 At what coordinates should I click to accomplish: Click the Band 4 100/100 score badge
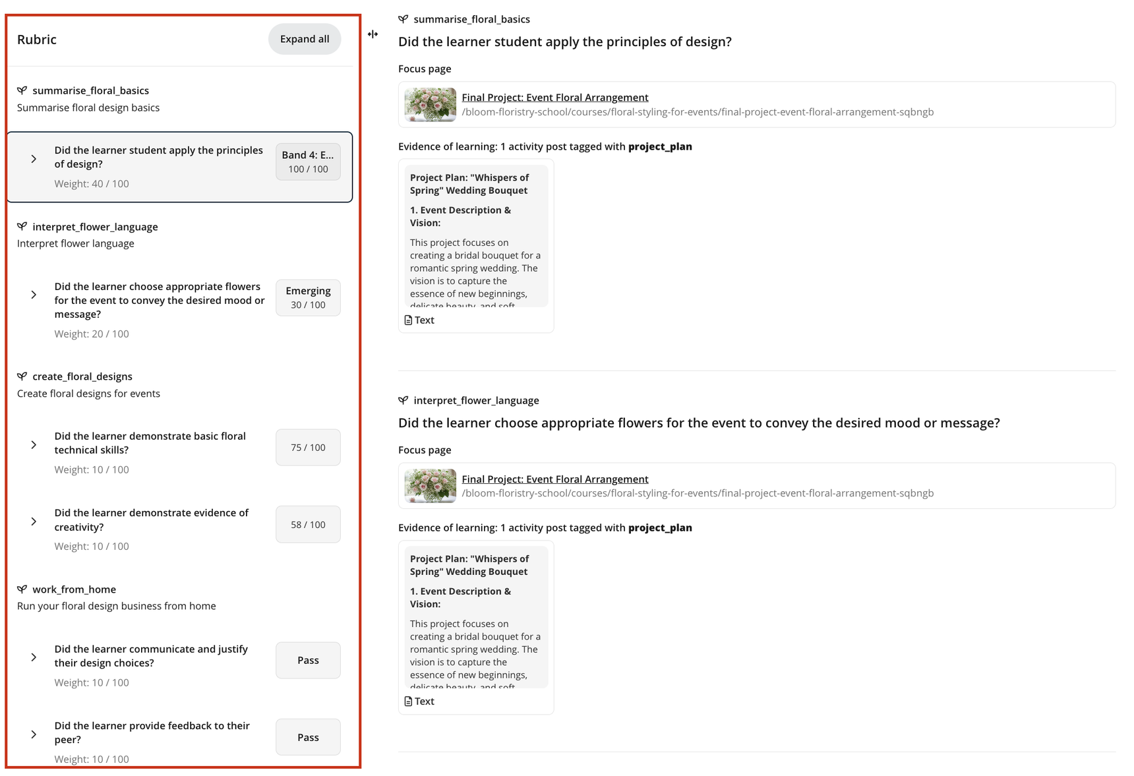click(308, 162)
